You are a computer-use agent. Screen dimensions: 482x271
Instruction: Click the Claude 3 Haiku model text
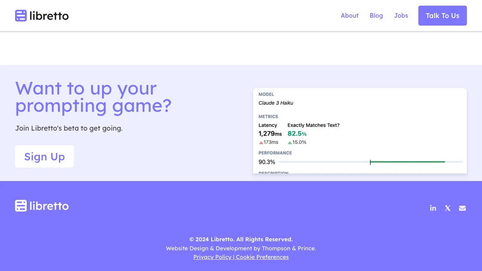click(276, 103)
